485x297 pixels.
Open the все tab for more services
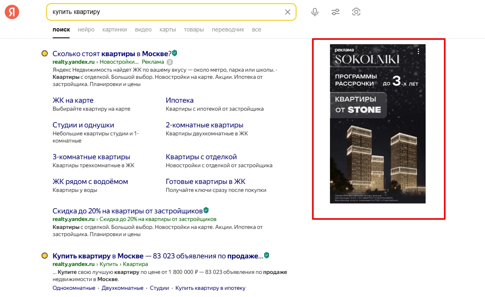(x=257, y=29)
